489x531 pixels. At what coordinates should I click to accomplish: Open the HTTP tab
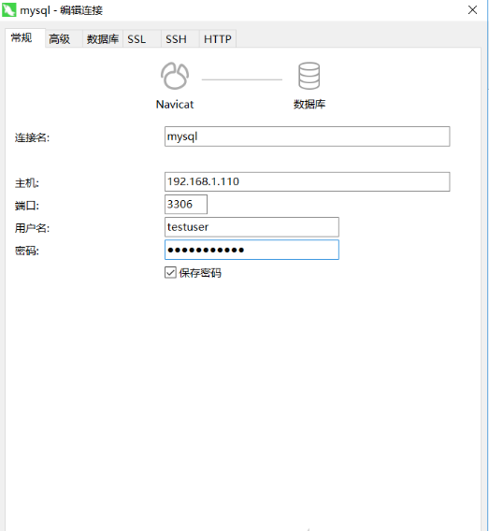click(x=218, y=39)
